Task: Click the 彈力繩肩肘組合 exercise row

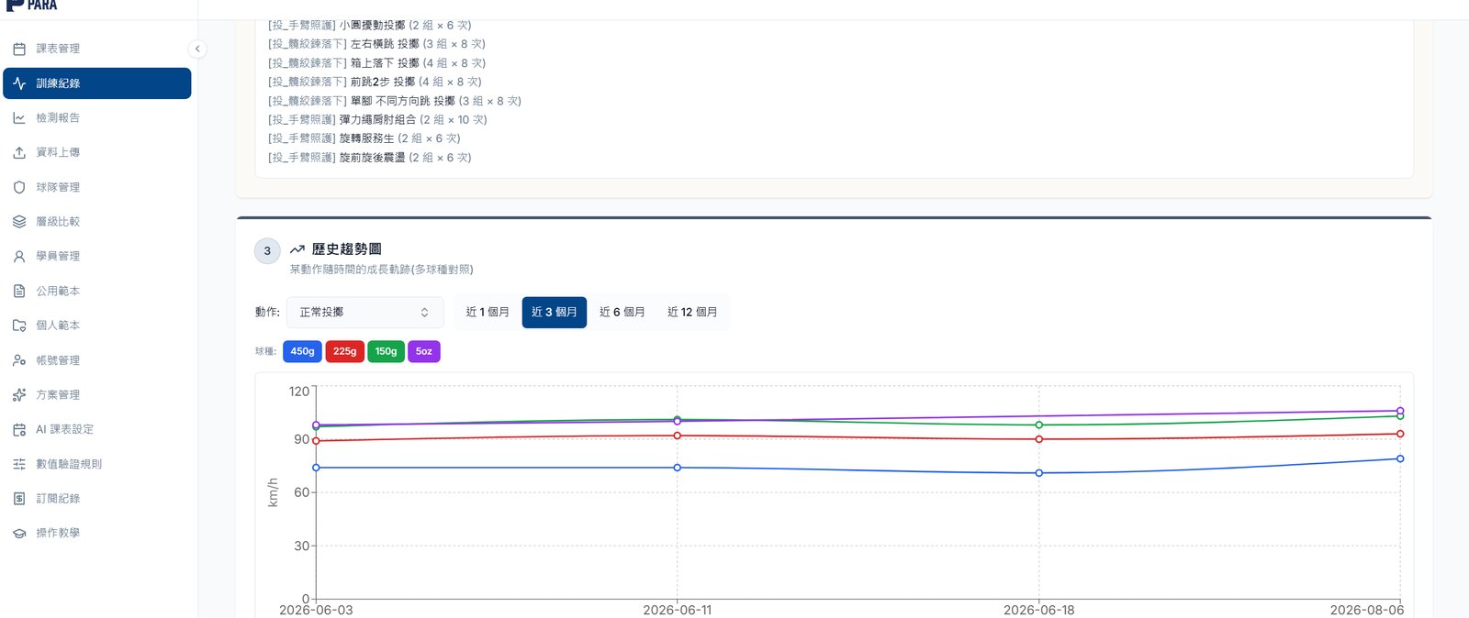Action: pos(378,120)
